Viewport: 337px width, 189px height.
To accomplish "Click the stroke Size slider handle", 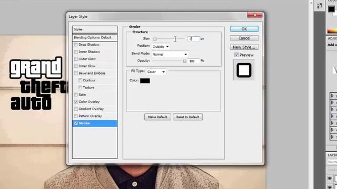I will (x=155, y=39).
